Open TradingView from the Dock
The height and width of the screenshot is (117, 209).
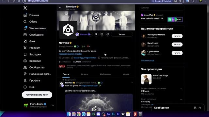(x=123, y=114)
